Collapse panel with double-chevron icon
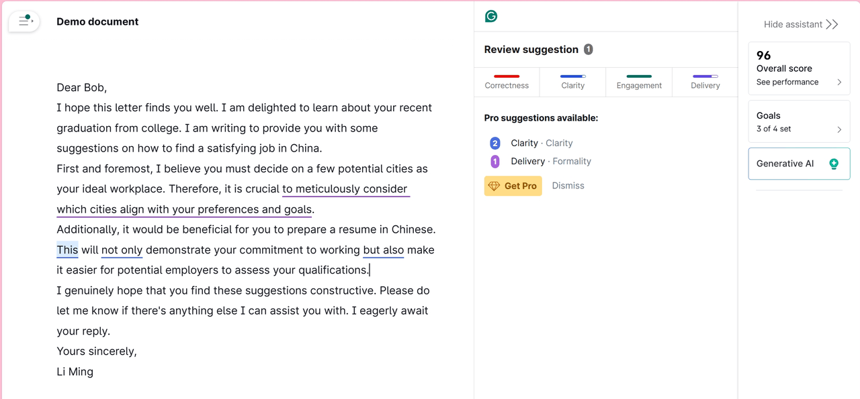 [832, 24]
